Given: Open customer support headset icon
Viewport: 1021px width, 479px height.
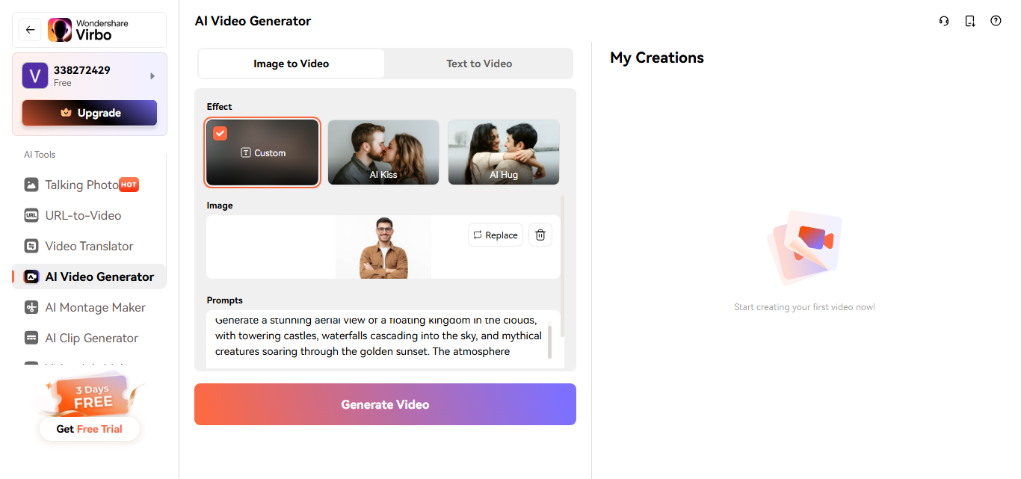Looking at the screenshot, I should tap(944, 21).
